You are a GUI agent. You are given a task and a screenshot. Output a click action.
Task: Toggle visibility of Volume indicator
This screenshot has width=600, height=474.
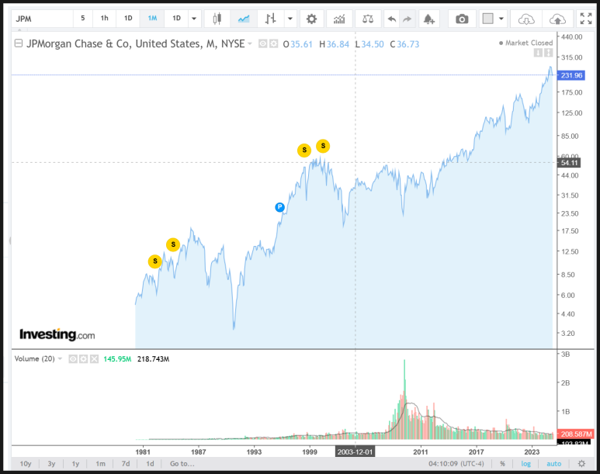(73, 359)
